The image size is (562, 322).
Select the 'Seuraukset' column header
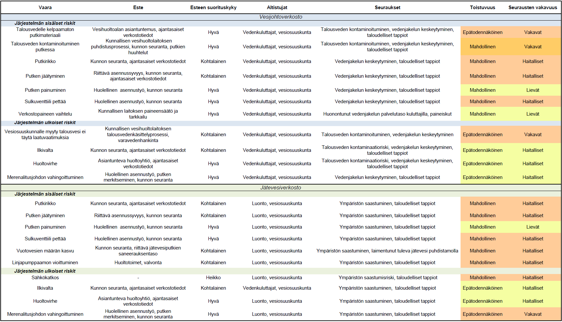[x=387, y=8]
